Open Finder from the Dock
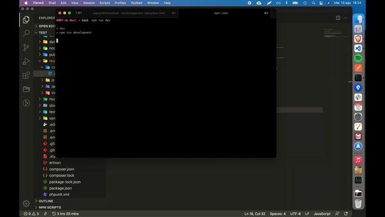 click(x=358, y=19)
